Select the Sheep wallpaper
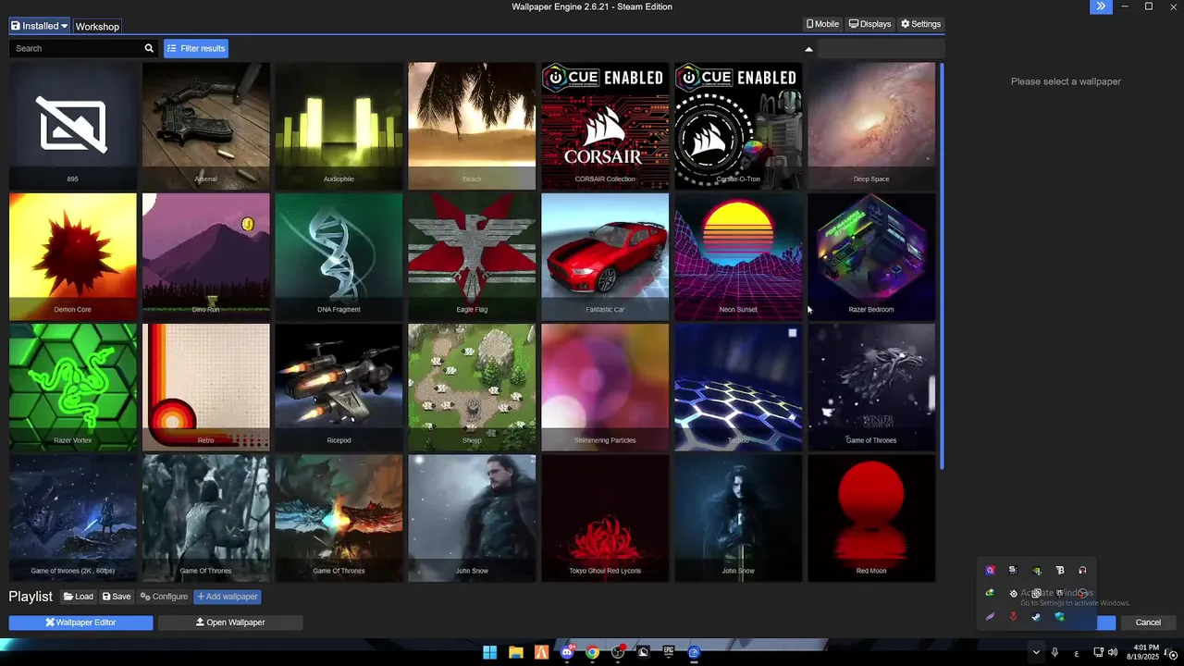This screenshot has height=666, width=1184. [472, 387]
